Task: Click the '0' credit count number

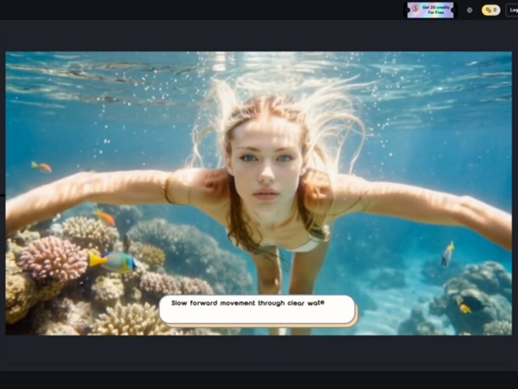Action: [495, 10]
